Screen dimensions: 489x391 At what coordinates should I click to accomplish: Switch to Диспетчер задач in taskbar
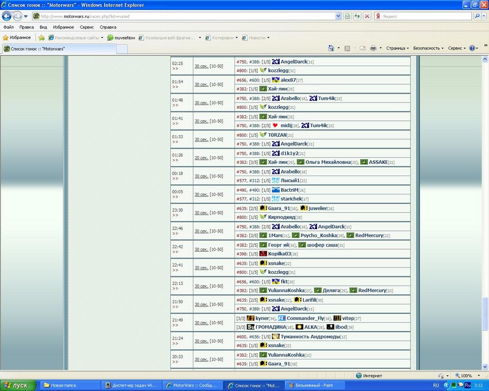coord(132,385)
